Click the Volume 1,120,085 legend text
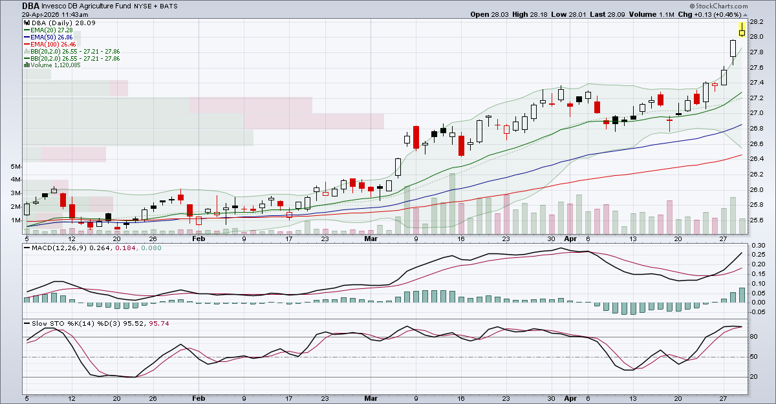This screenshot has width=776, height=404. click(x=56, y=65)
